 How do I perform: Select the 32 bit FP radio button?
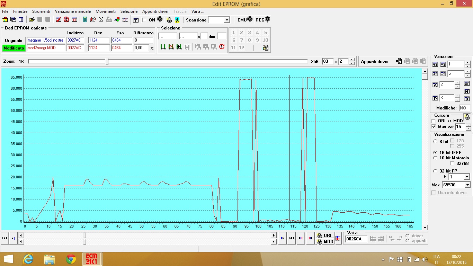pyautogui.click(x=435, y=171)
